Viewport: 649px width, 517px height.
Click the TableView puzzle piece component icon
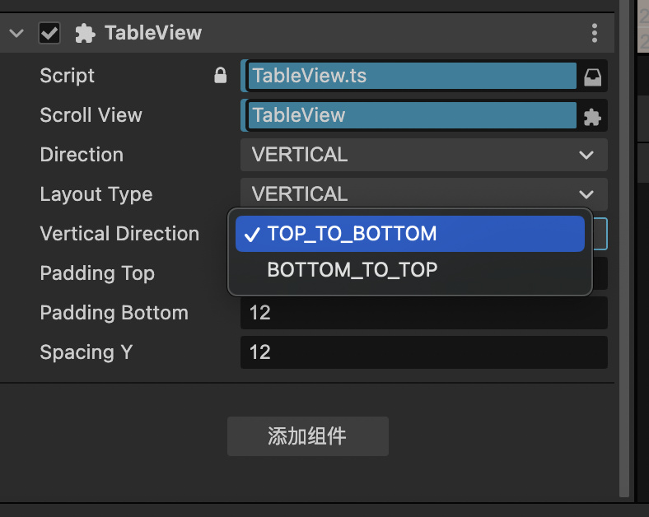coord(84,34)
